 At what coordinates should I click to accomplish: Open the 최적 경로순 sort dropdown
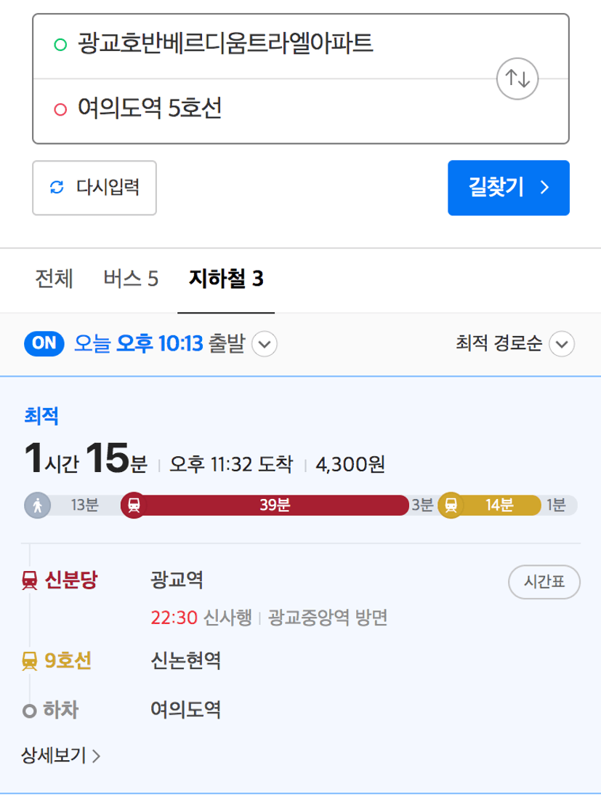tap(515, 344)
